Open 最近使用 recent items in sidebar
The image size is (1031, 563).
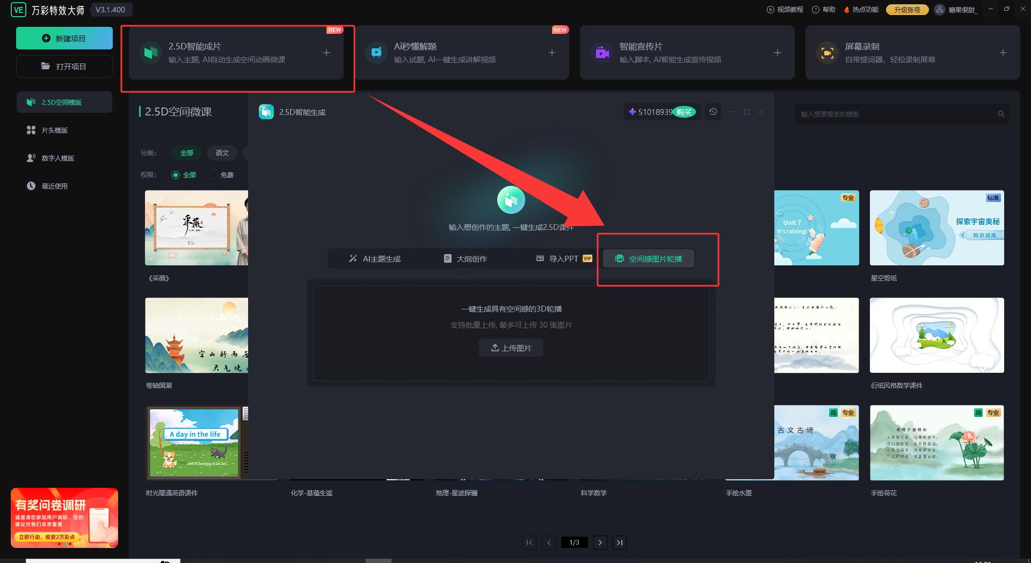tap(54, 186)
